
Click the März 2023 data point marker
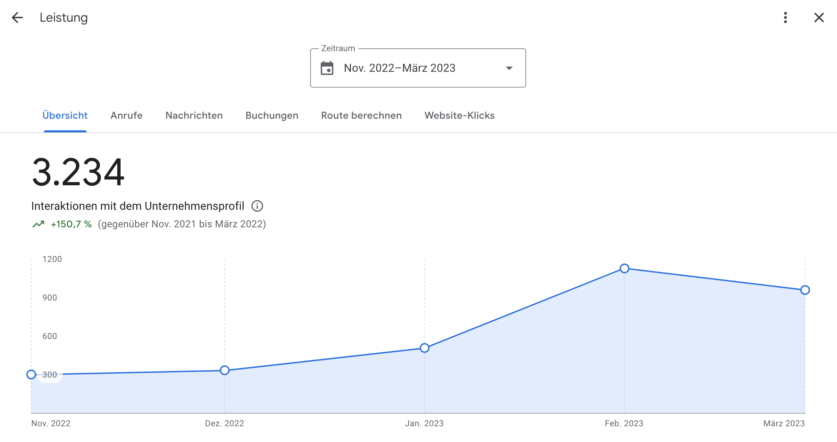pyautogui.click(x=805, y=290)
